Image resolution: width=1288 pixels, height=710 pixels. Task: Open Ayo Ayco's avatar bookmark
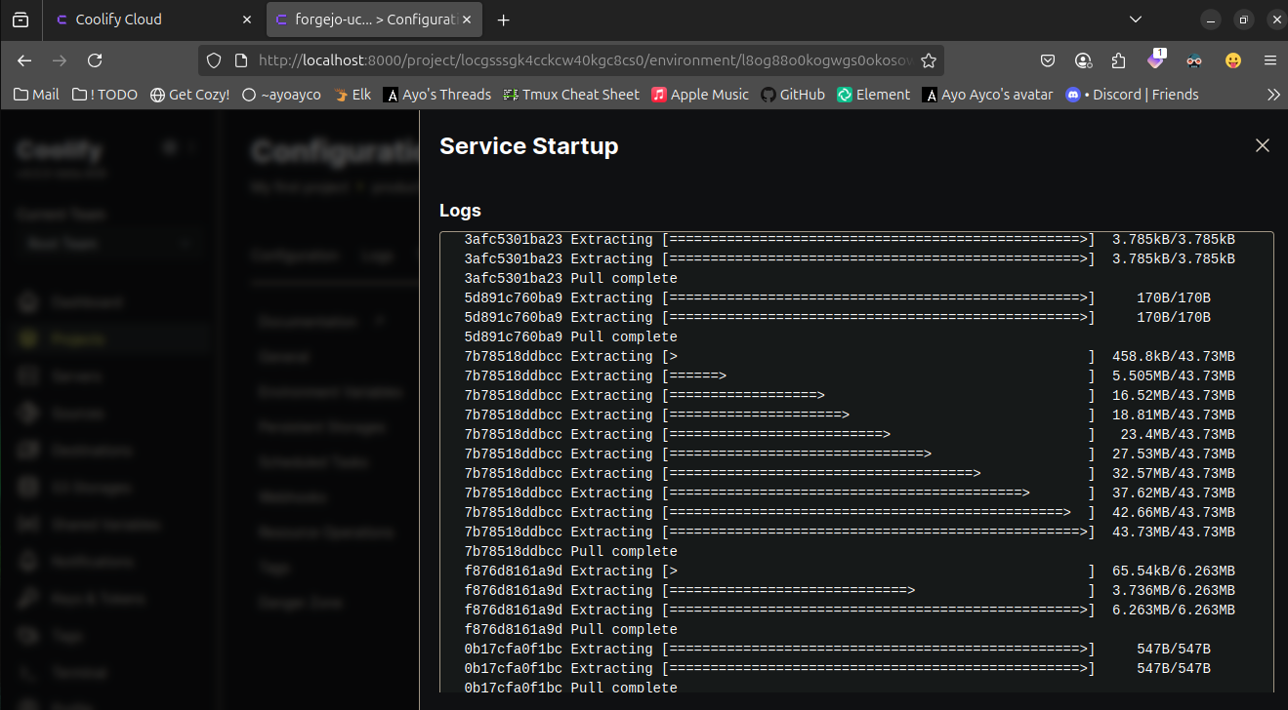(988, 95)
